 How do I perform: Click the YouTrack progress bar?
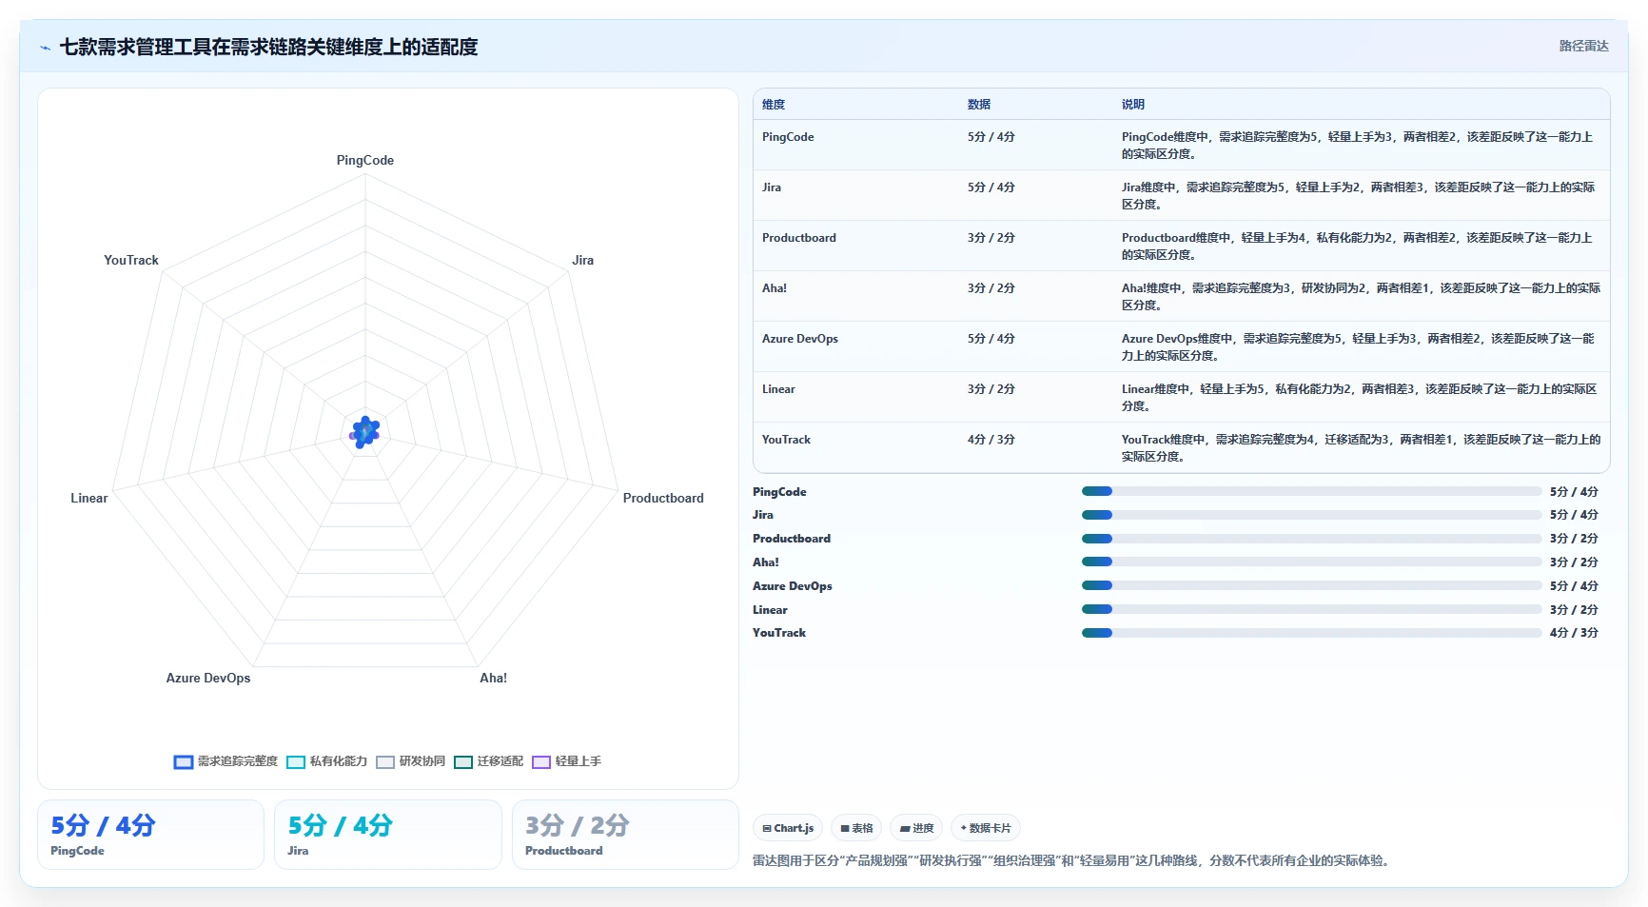tap(1311, 633)
